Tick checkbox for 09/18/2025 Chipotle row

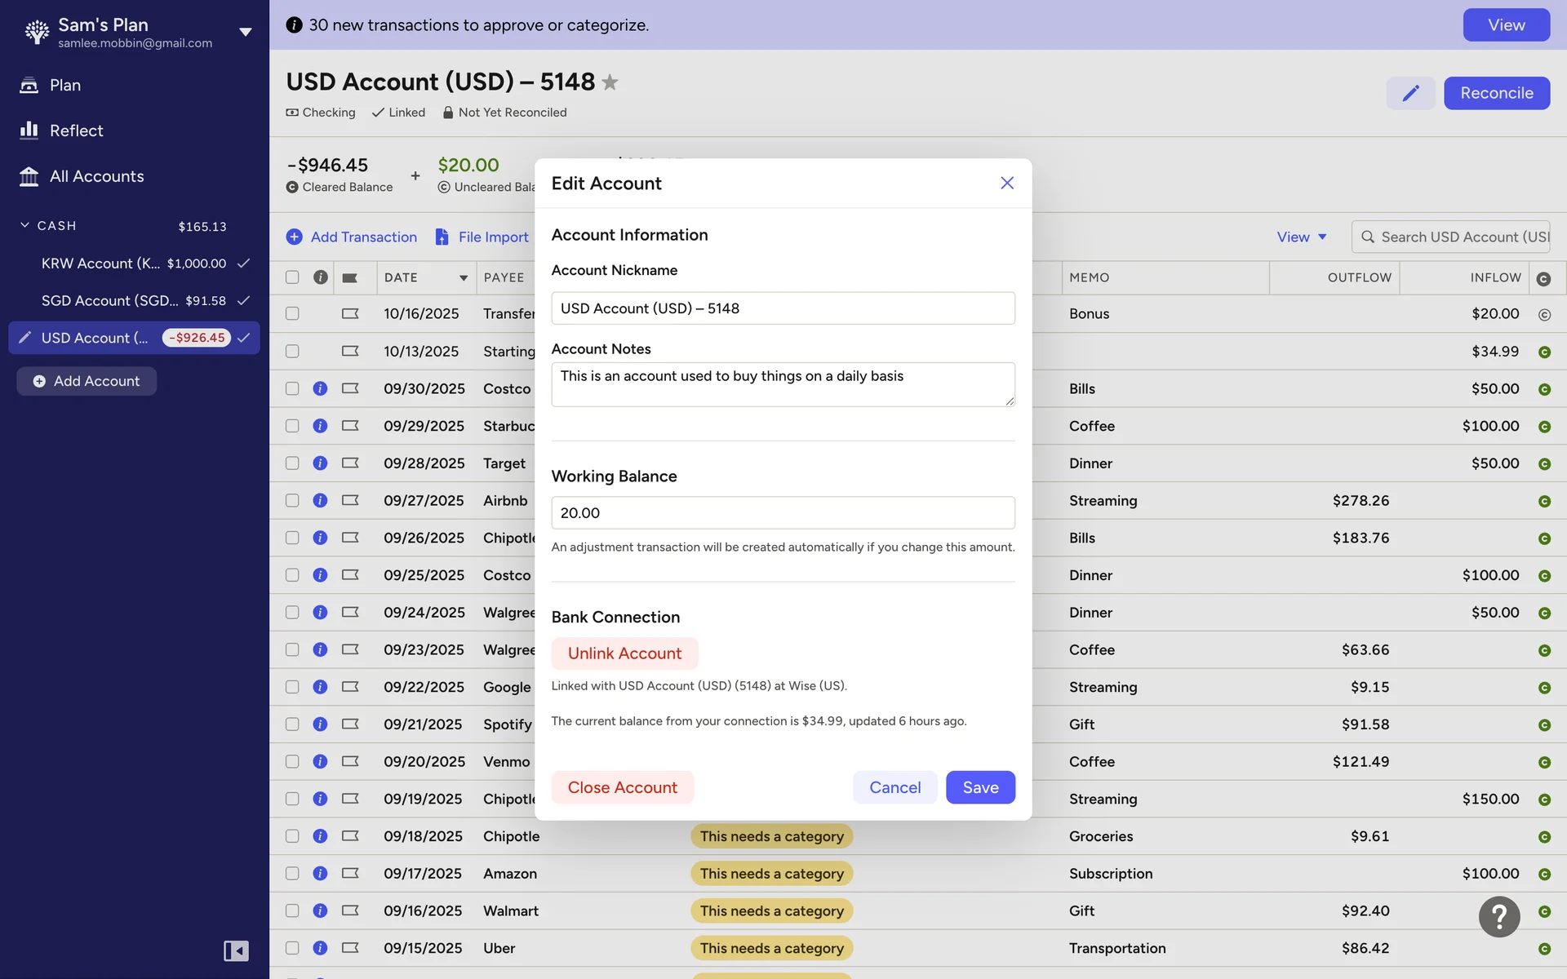point(292,836)
